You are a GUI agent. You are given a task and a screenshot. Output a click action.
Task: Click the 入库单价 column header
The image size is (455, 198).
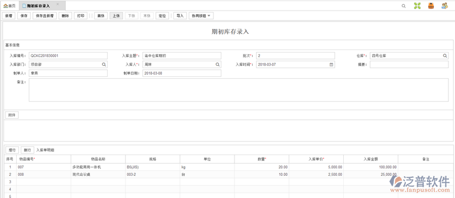316,159
